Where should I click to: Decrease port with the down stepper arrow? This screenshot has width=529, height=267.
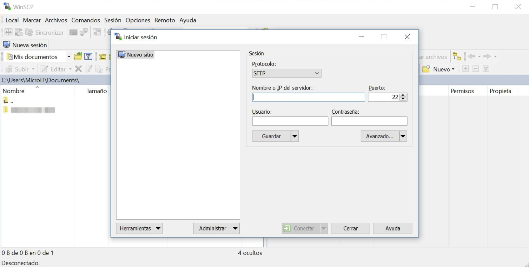403,99
